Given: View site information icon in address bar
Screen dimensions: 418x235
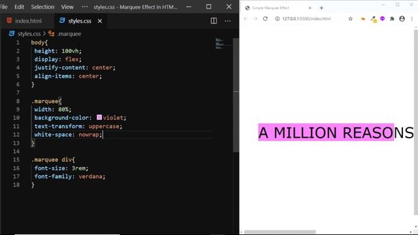Looking at the screenshot, I should (x=277, y=19).
